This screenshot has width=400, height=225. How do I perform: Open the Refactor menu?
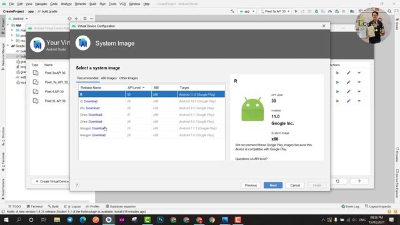pos(81,4)
